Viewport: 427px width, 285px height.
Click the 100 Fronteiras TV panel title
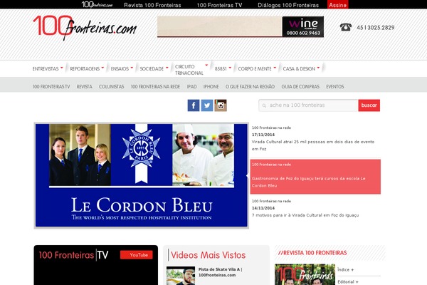pyautogui.click(x=73, y=255)
